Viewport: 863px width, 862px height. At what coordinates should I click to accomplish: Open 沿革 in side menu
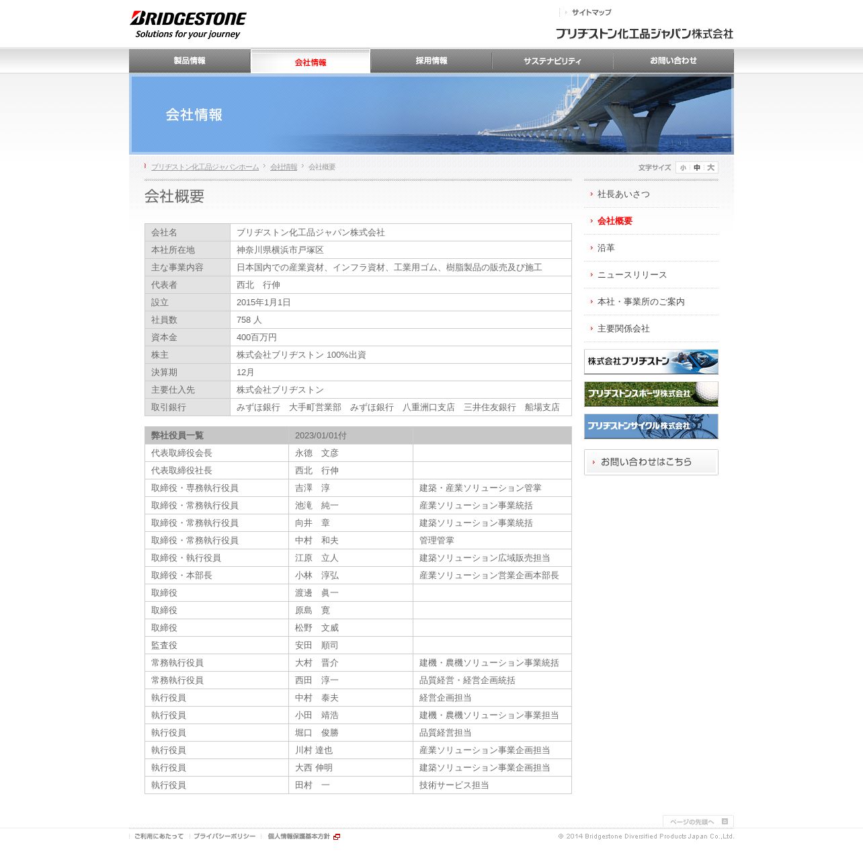click(x=606, y=248)
